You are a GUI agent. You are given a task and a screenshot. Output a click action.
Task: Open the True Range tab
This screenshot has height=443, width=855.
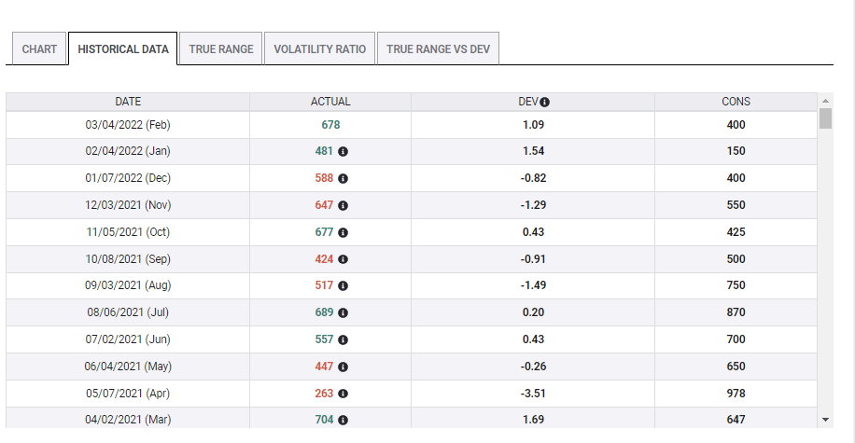221,49
